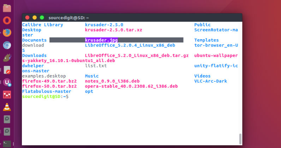Launch Firefox from the dock
The height and width of the screenshot is (148, 281).
[7, 33]
